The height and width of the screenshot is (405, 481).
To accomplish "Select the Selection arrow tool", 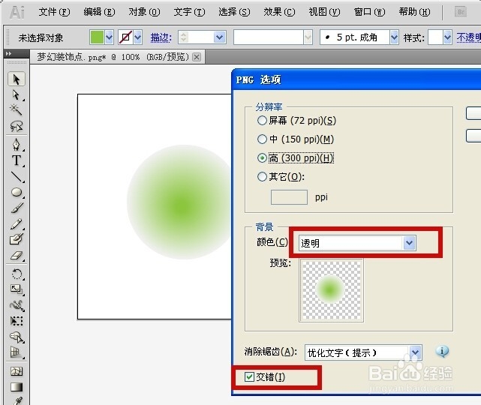I will [x=17, y=79].
